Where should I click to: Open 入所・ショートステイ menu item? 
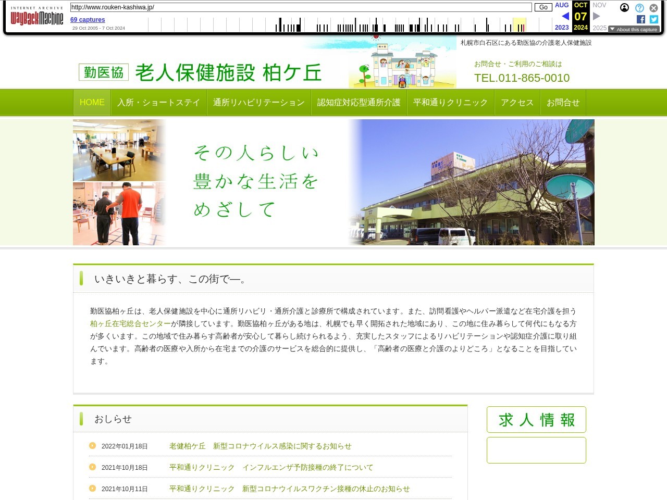tap(158, 103)
